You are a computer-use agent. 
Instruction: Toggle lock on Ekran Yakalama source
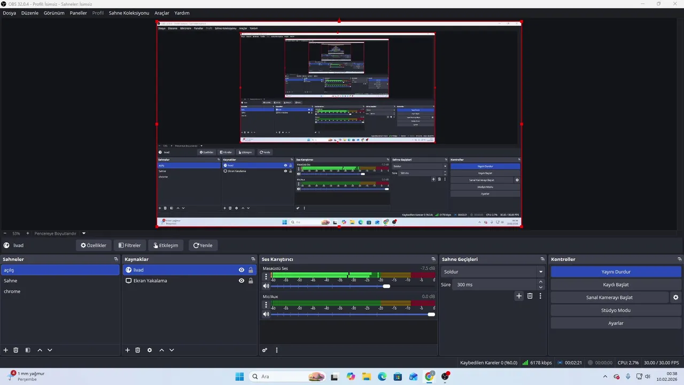(251, 281)
